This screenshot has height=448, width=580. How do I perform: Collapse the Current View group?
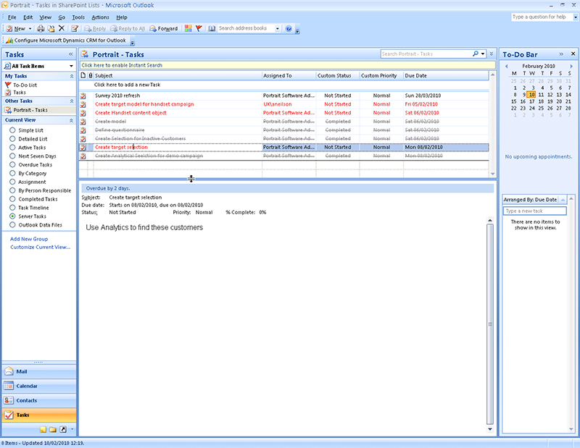[71, 120]
